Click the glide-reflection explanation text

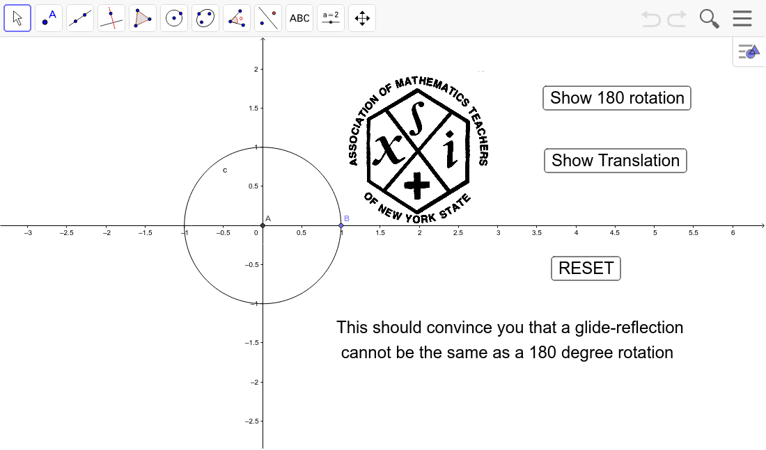(509, 339)
